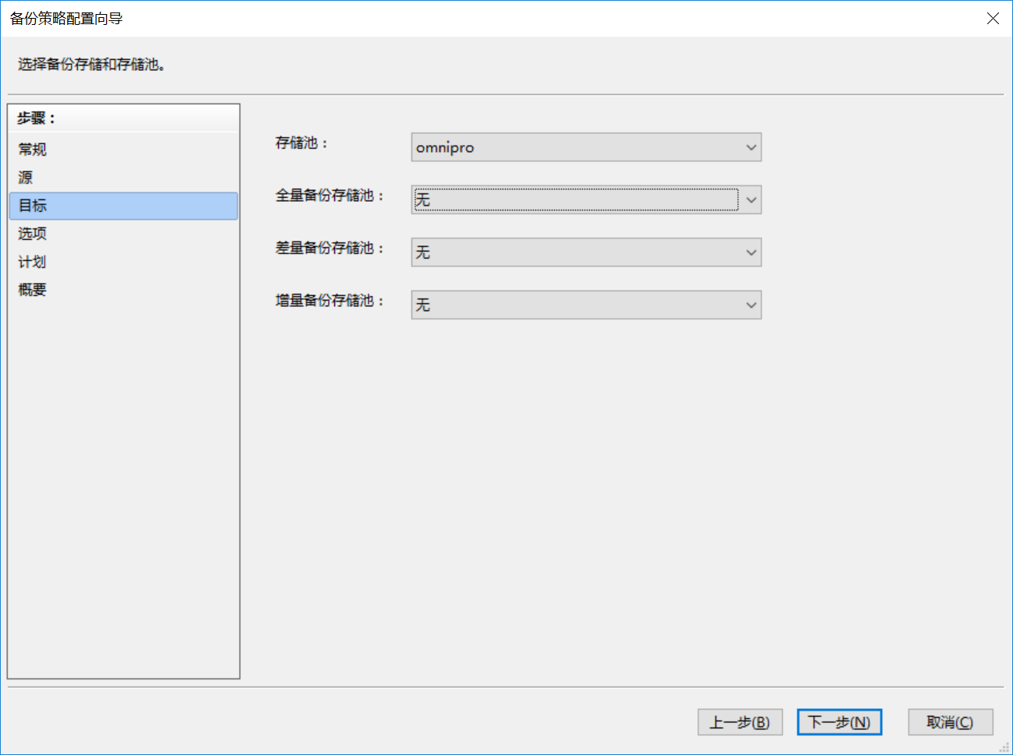Click the 备份策略配置向导 title bar
Screen dimensions: 1013x755
468,19
